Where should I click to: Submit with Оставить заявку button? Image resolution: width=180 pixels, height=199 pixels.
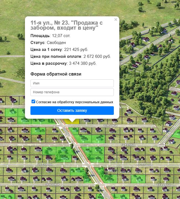click(72, 110)
